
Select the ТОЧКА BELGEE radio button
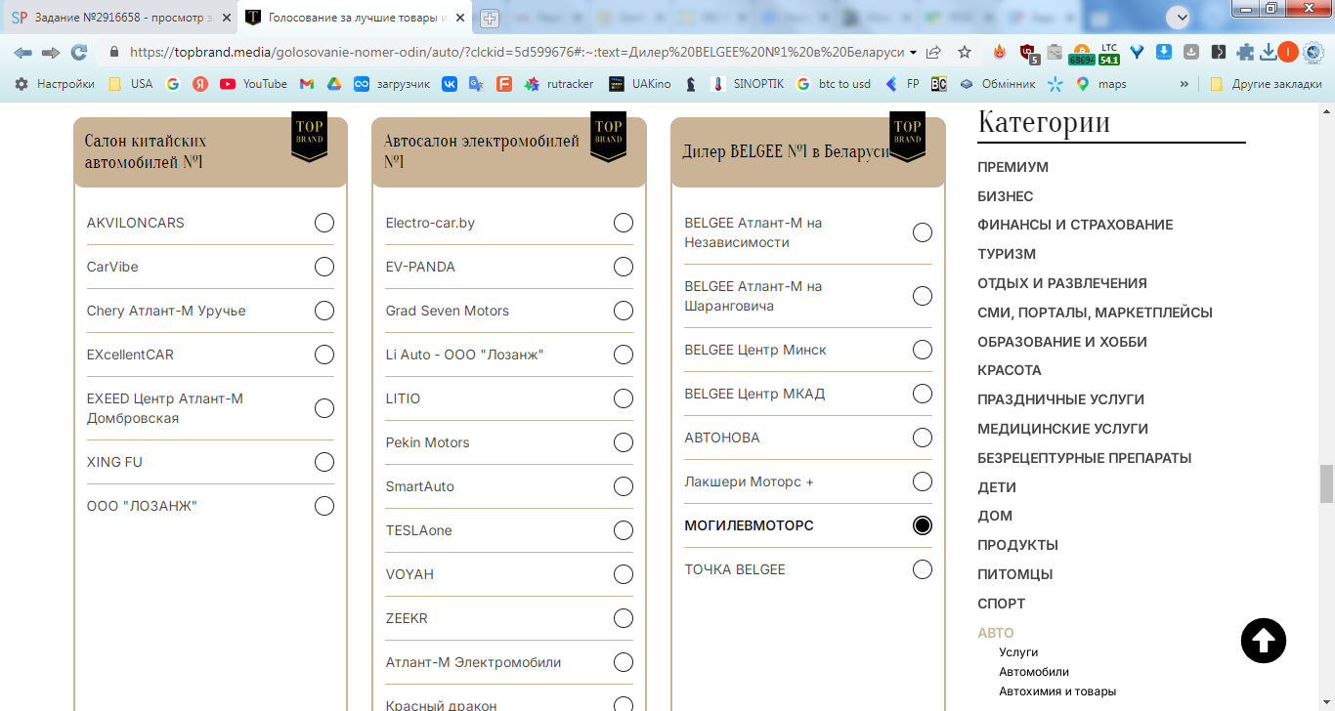point(923,569)
